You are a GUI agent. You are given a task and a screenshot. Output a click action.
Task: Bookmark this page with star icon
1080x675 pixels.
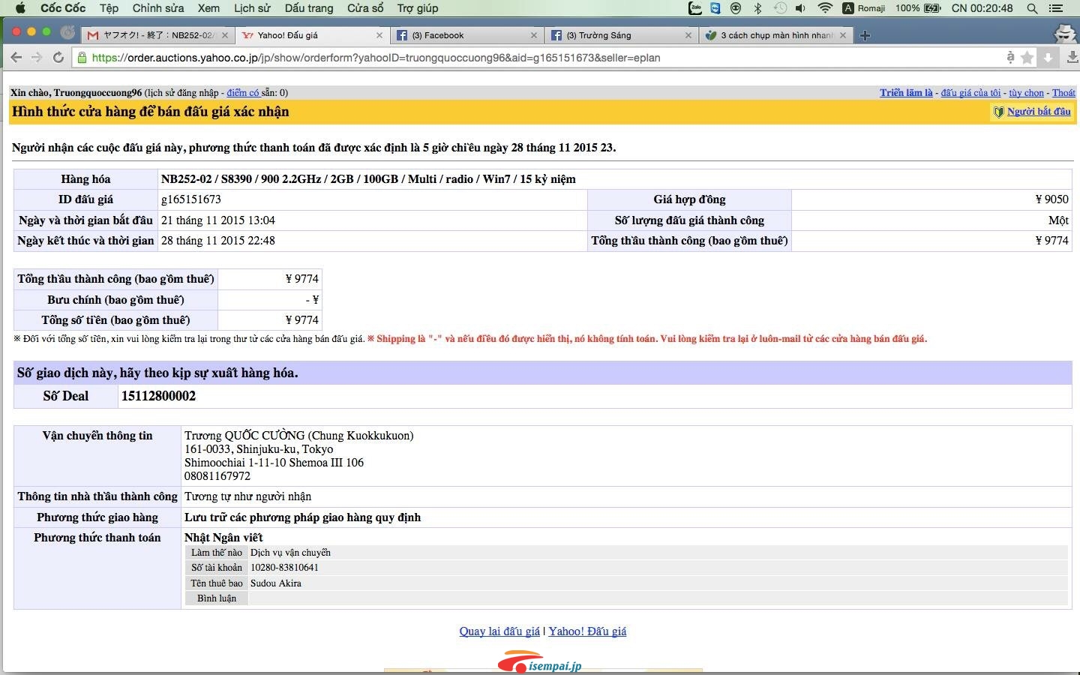(x=1027, y=58)
